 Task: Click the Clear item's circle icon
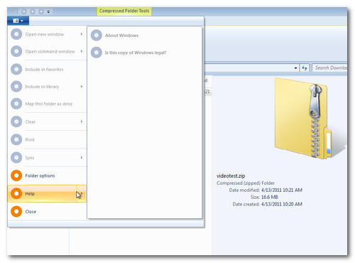16,122
